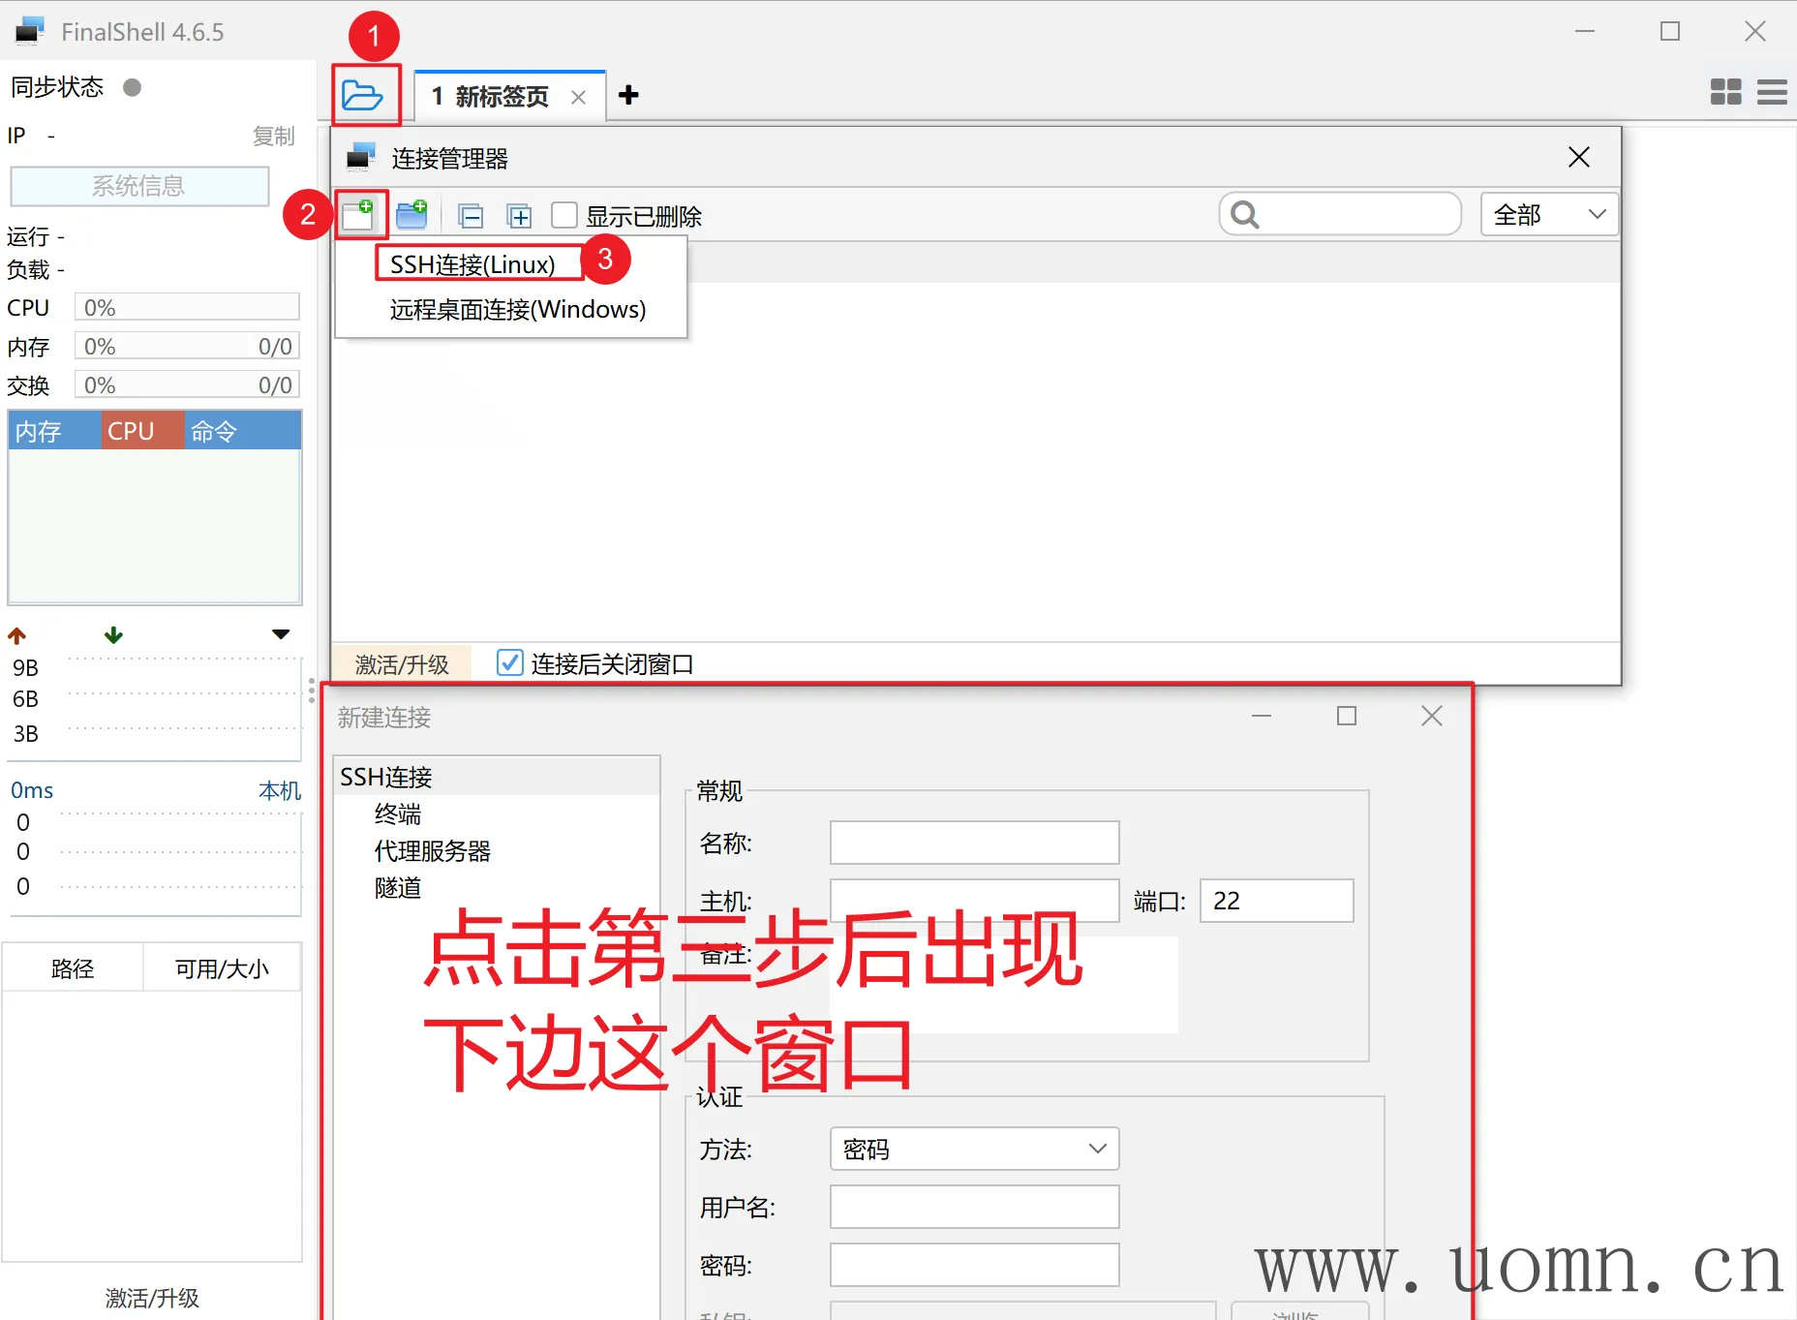
Task: Choose 远程桌面连接(Windows) menu entry
Action: click(517, 310)
